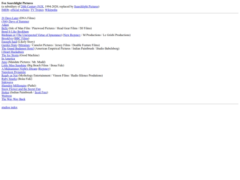Follow the Searchlight Pictures link

[x=86, y=7]
